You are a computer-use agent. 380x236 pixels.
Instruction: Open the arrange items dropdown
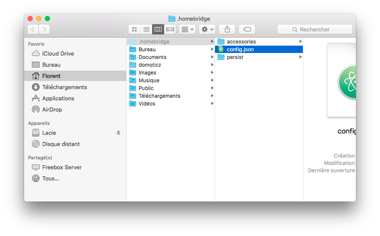coord(187,29)
